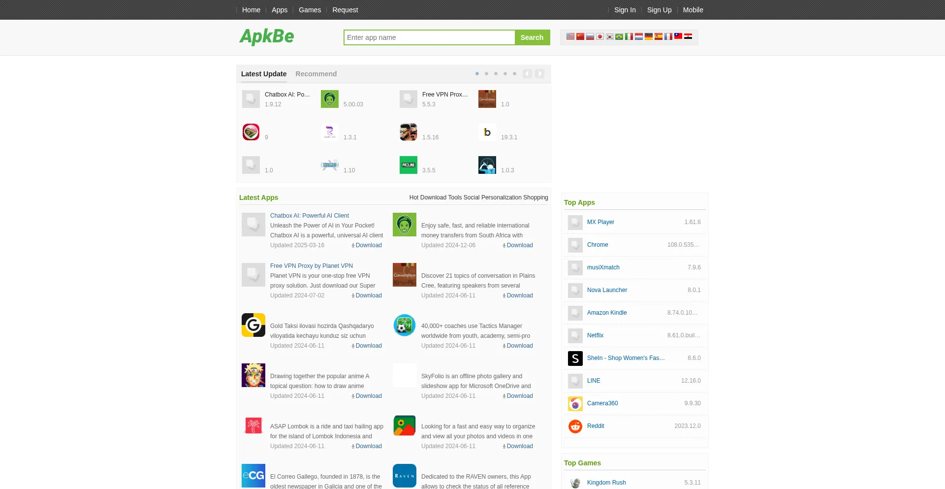Screen dimensions: 945x489
Task: Click the SheIn icon in Top Apps list
Action: point(574,358)
